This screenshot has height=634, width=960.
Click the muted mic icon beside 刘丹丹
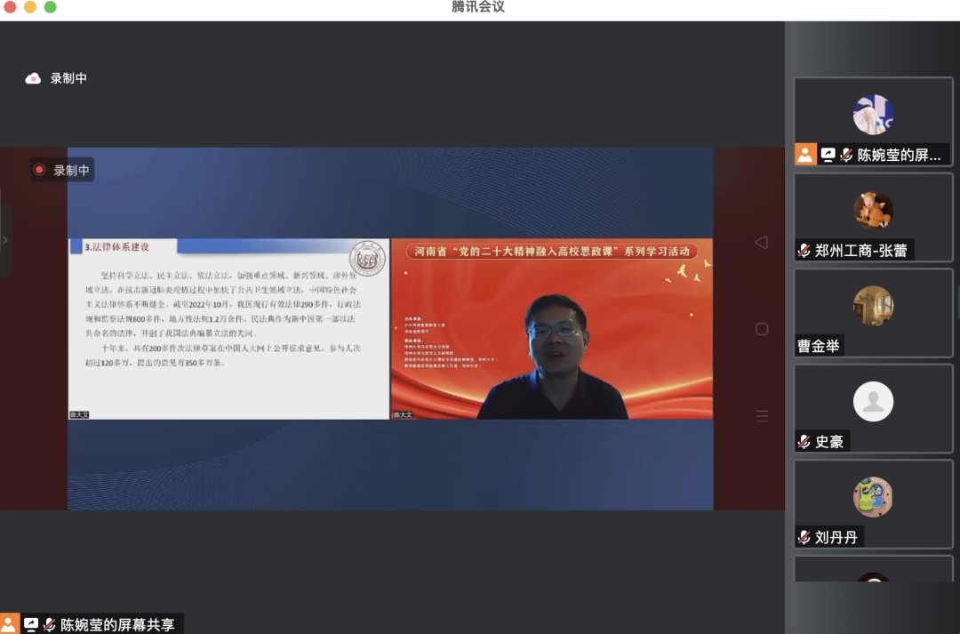tap(804, 537)
